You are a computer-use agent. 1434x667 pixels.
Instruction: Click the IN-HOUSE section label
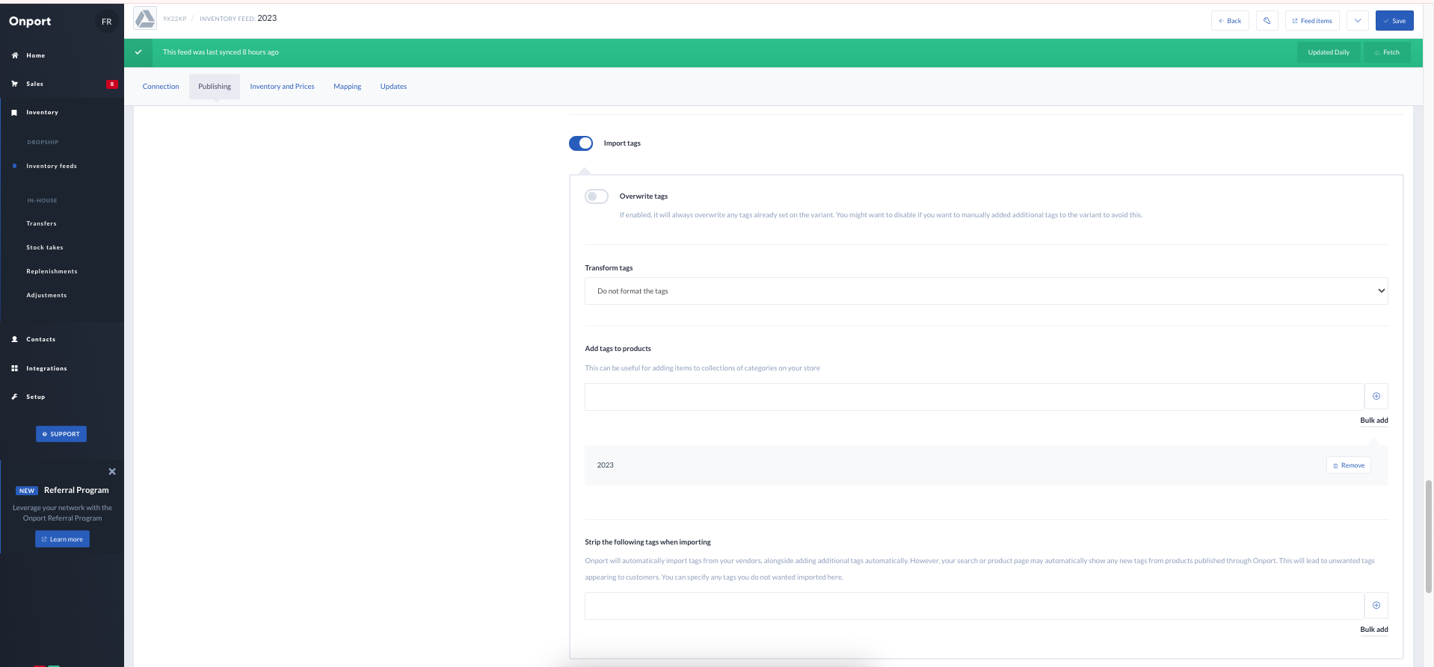click(42, 200)
